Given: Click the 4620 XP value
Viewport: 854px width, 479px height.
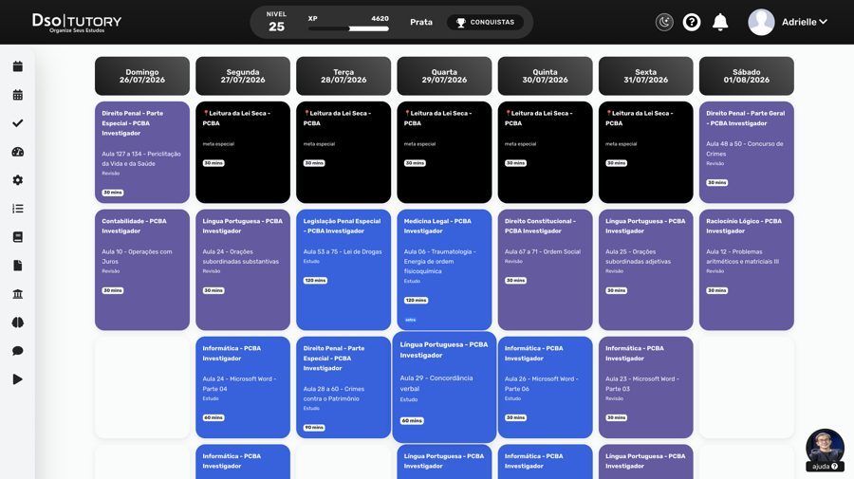Looking at the screenshot, I should pyautogui.click(x=381, y=18).
